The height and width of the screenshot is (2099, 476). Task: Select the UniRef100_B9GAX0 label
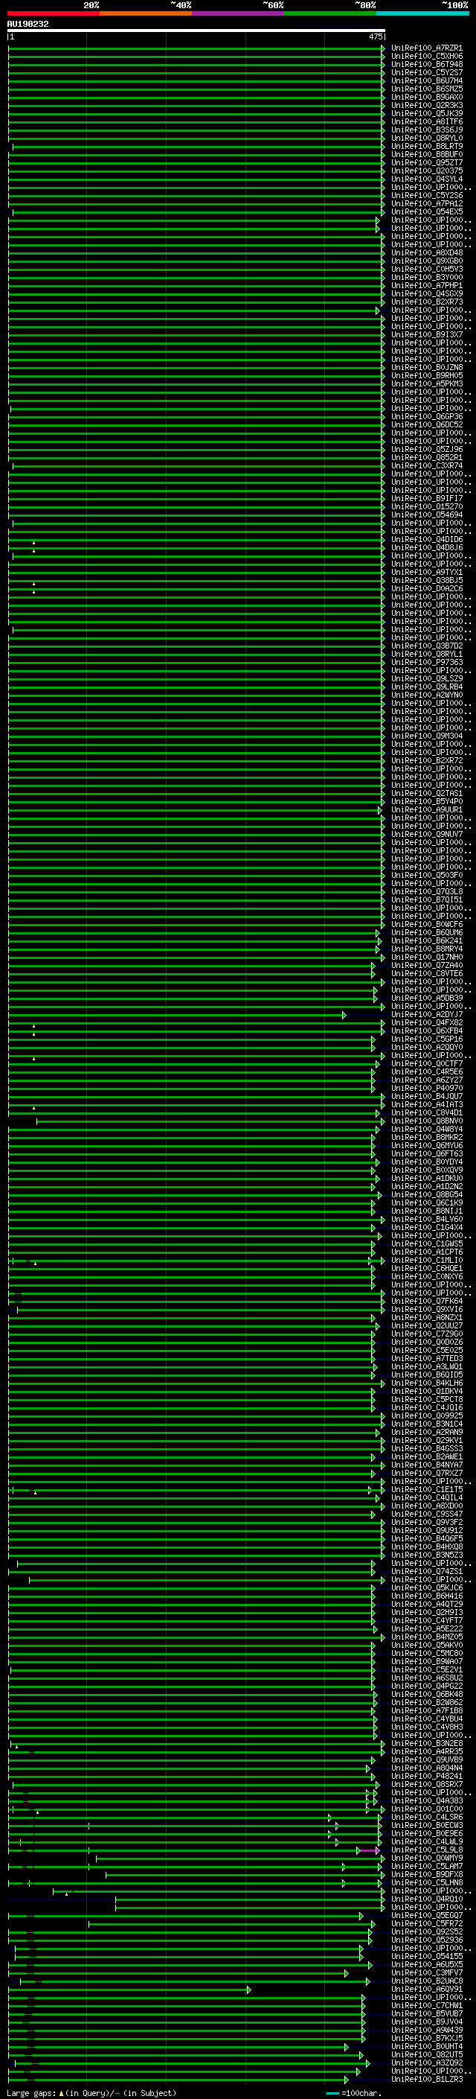tap(426, 97)
